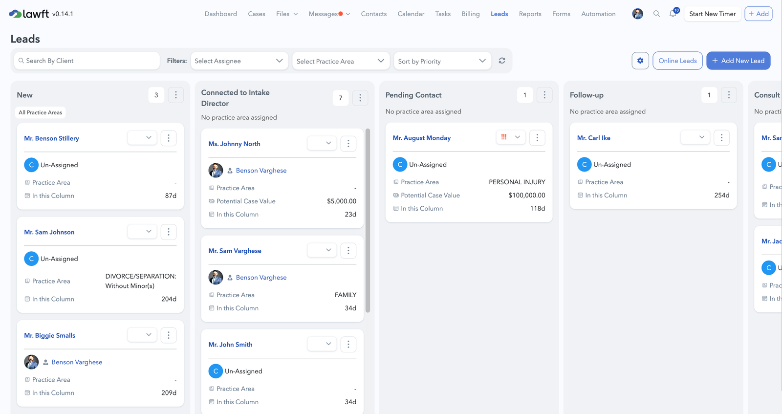This screenshot has height=414, width=782.
Task: Click assignee photo on Biggie Smalls card
Action: point(31,362)
